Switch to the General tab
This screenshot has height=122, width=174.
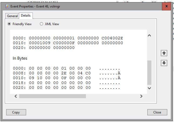[x=12, y=16]
